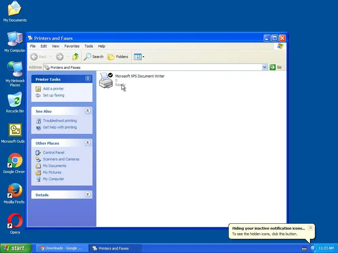Open the Back history dropdown arrow
The height and width of the screenshot is (253, 338).
pyautogui.click(x=51, y=57)
